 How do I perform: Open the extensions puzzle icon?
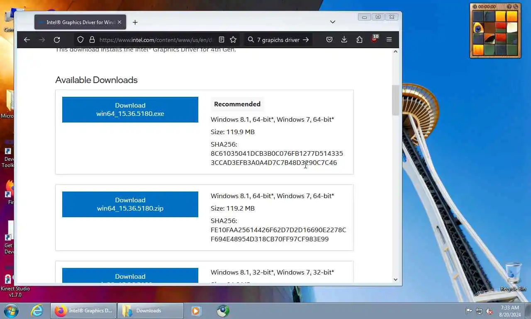(359, 40)
